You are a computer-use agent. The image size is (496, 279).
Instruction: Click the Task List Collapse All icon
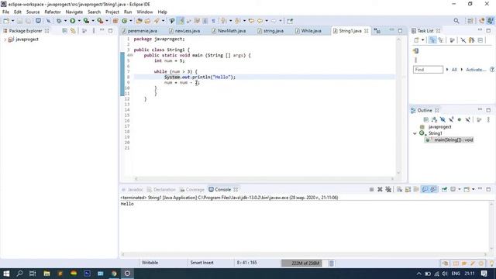click(x=480, y=40)
